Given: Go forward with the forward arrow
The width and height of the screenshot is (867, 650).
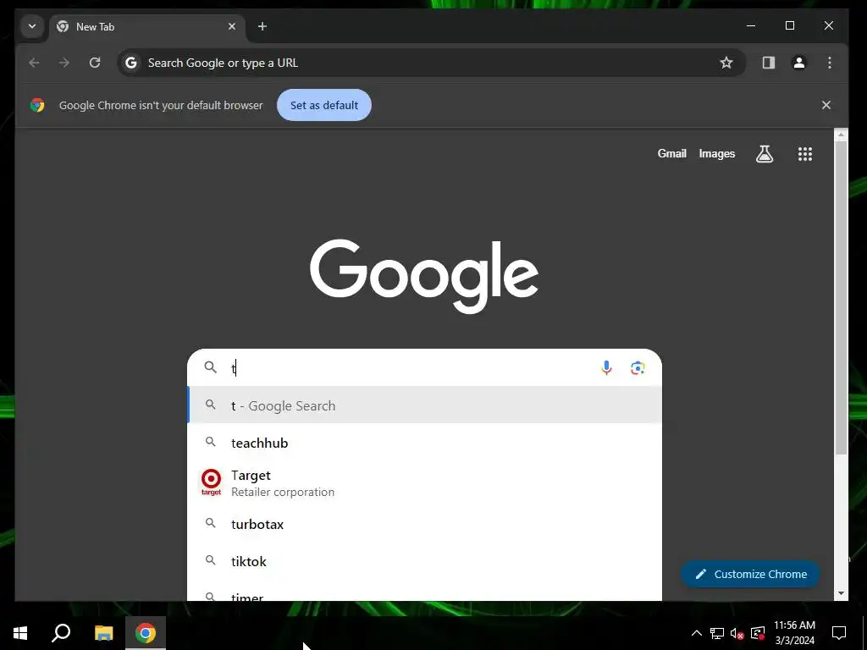Looking at the screenshot, I should tap(64, 63).
